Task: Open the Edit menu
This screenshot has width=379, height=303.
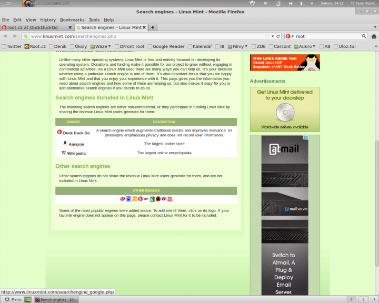Action: point(17,20)
